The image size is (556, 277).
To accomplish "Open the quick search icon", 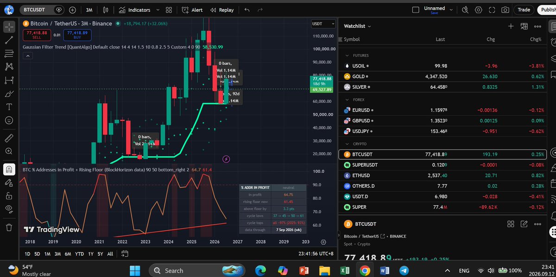I will click(x=466, y=10).
